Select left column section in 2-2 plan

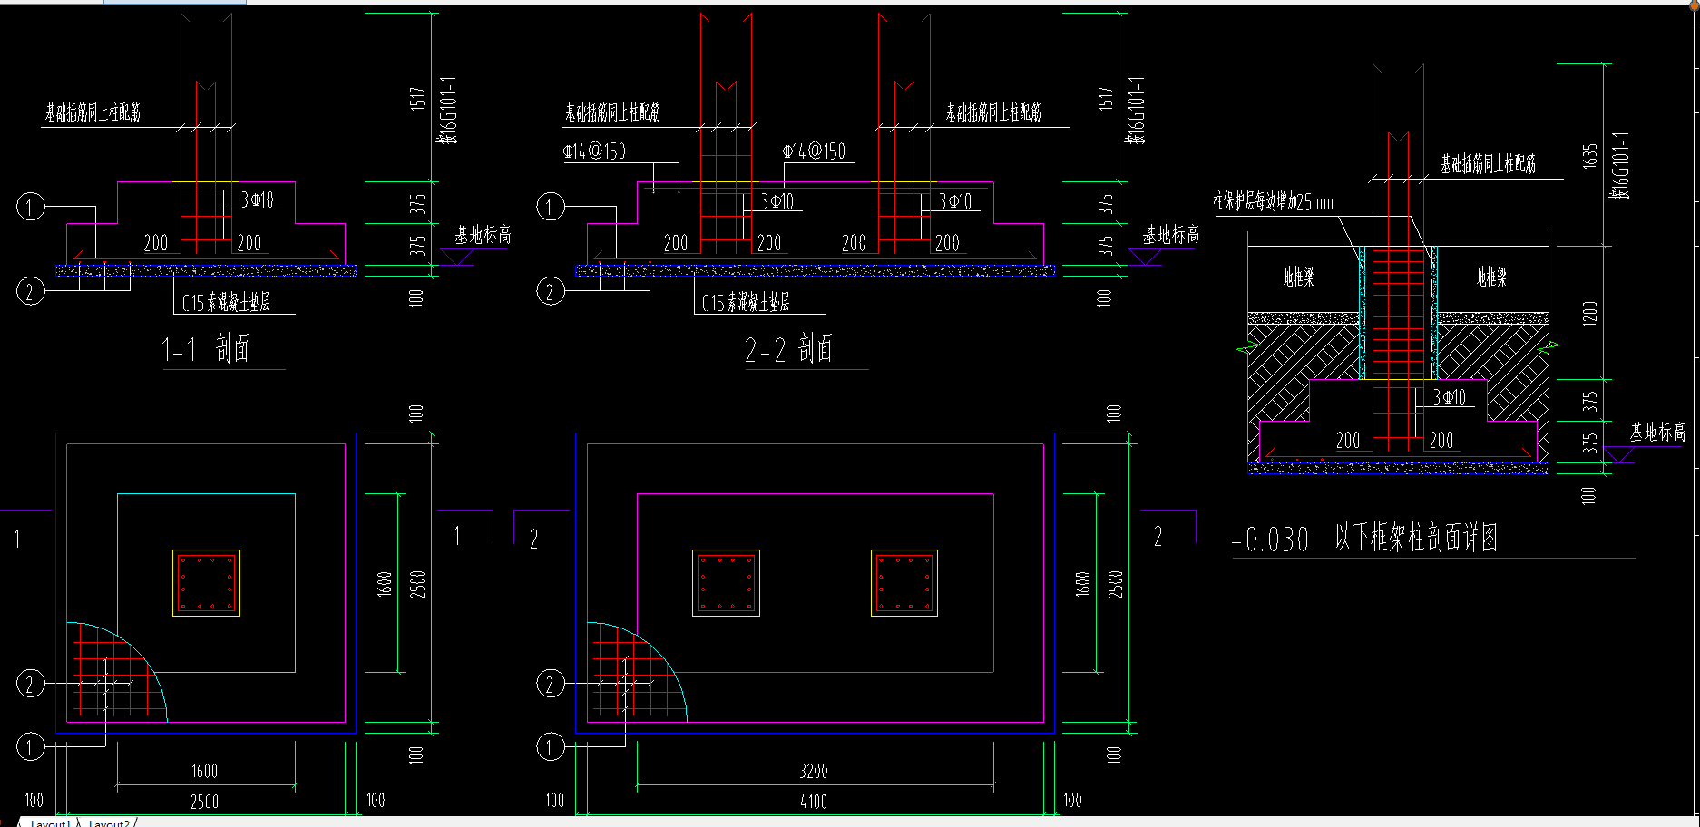[726, 583]
